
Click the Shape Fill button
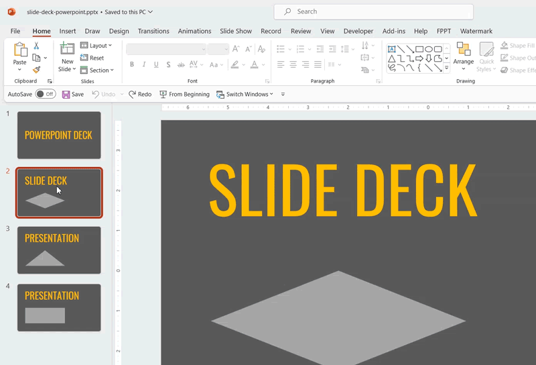tap(517, 46)
